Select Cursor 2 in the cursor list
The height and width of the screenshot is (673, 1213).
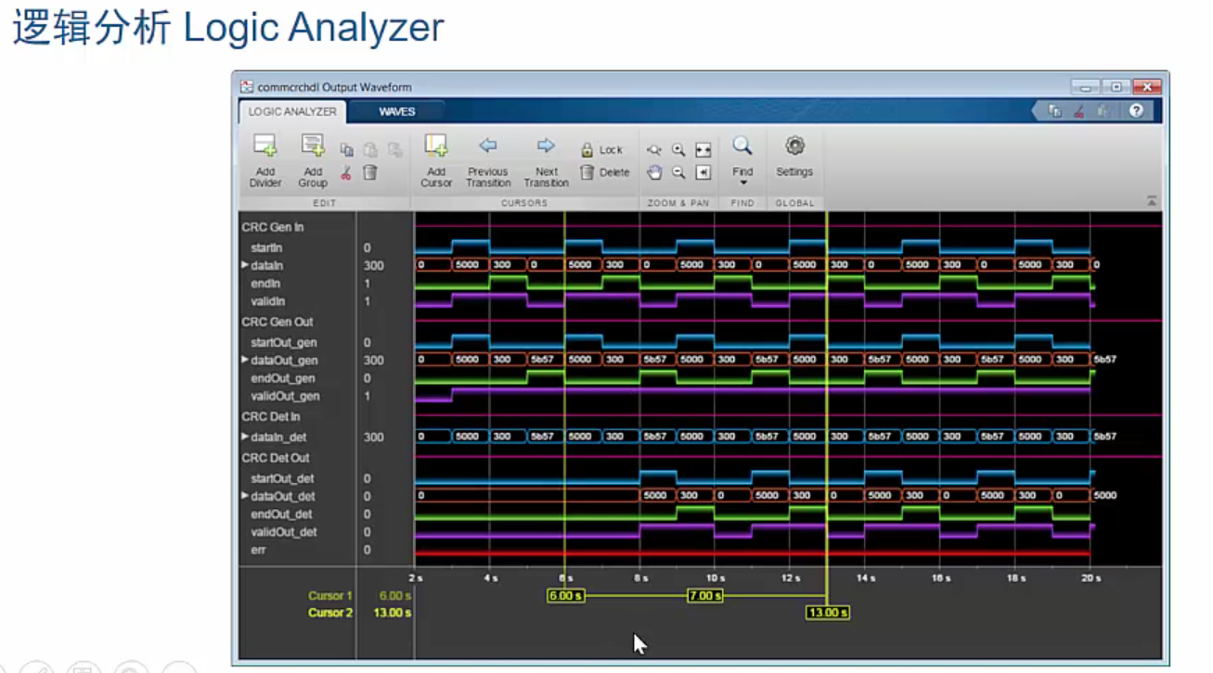point(330,613)
